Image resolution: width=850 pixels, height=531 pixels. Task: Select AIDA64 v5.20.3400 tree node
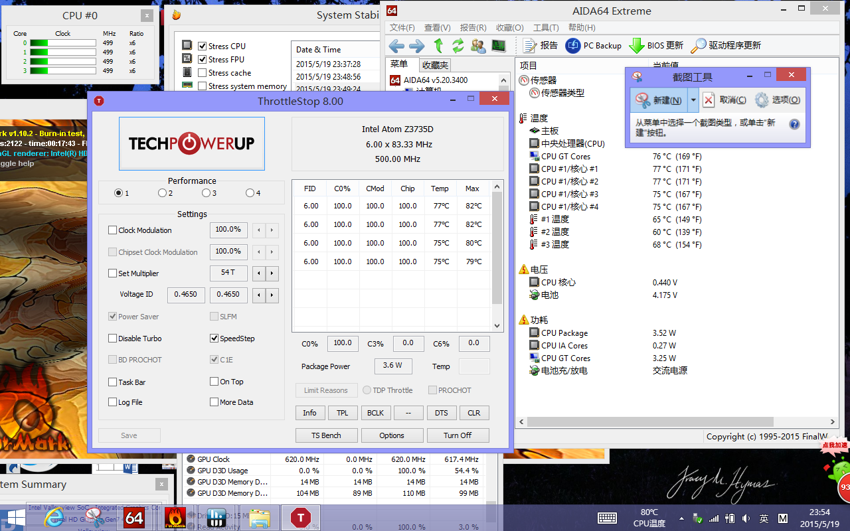coord(428,80)
